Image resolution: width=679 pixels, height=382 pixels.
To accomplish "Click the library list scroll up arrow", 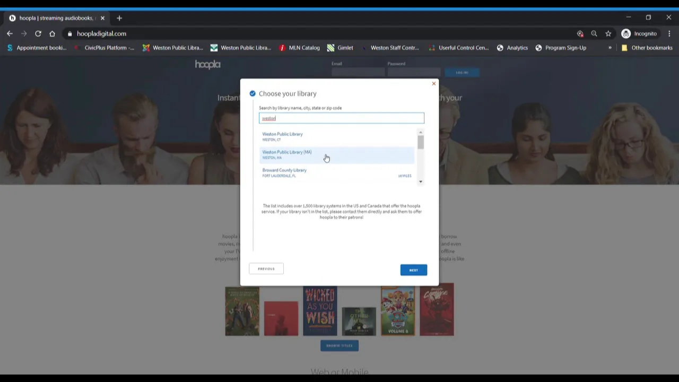I will pyautogui.click(x=421, y=132).
